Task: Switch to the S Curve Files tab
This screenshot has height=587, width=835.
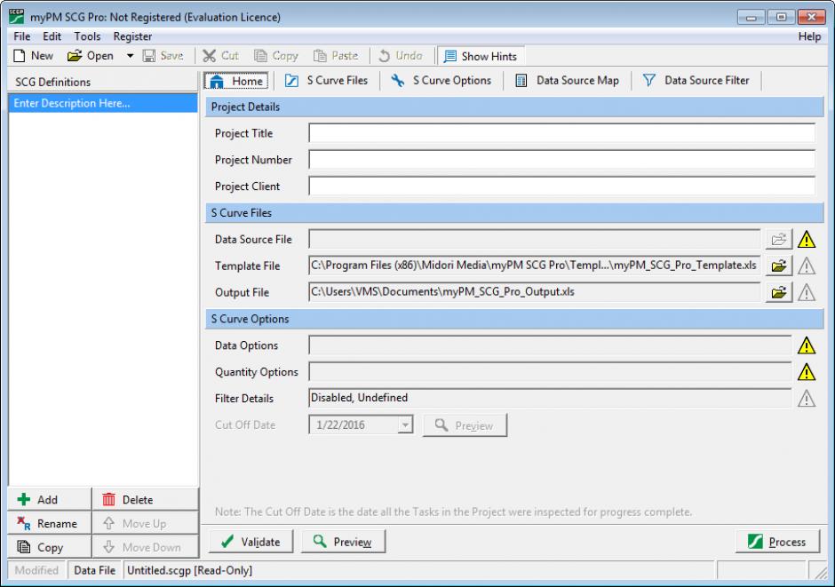Action: pos(326,80)
